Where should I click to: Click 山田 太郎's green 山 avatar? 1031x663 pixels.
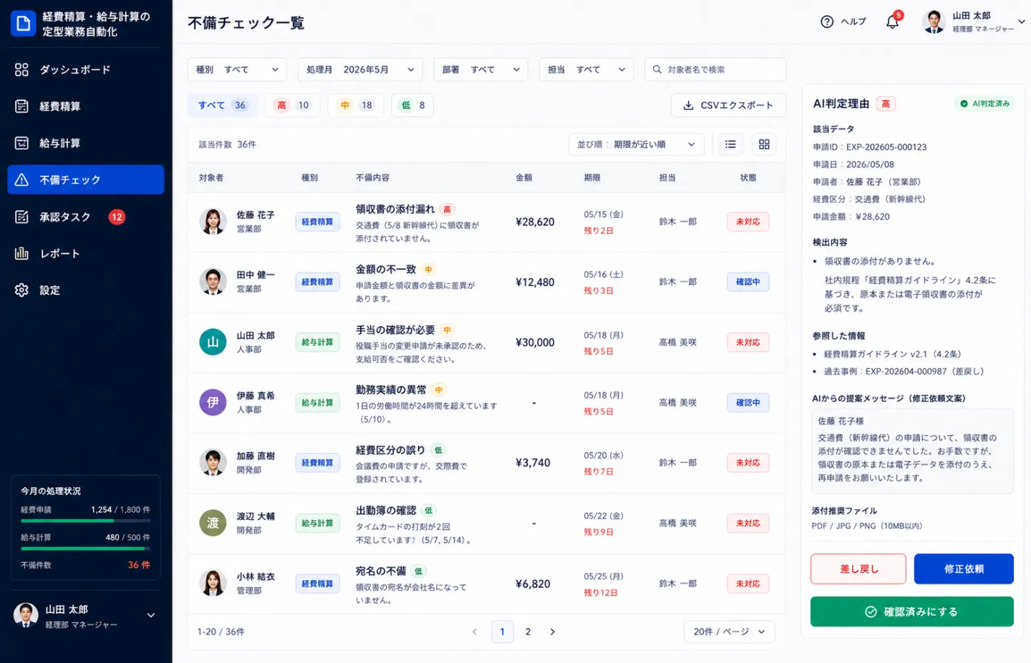[x=213, y=342]
